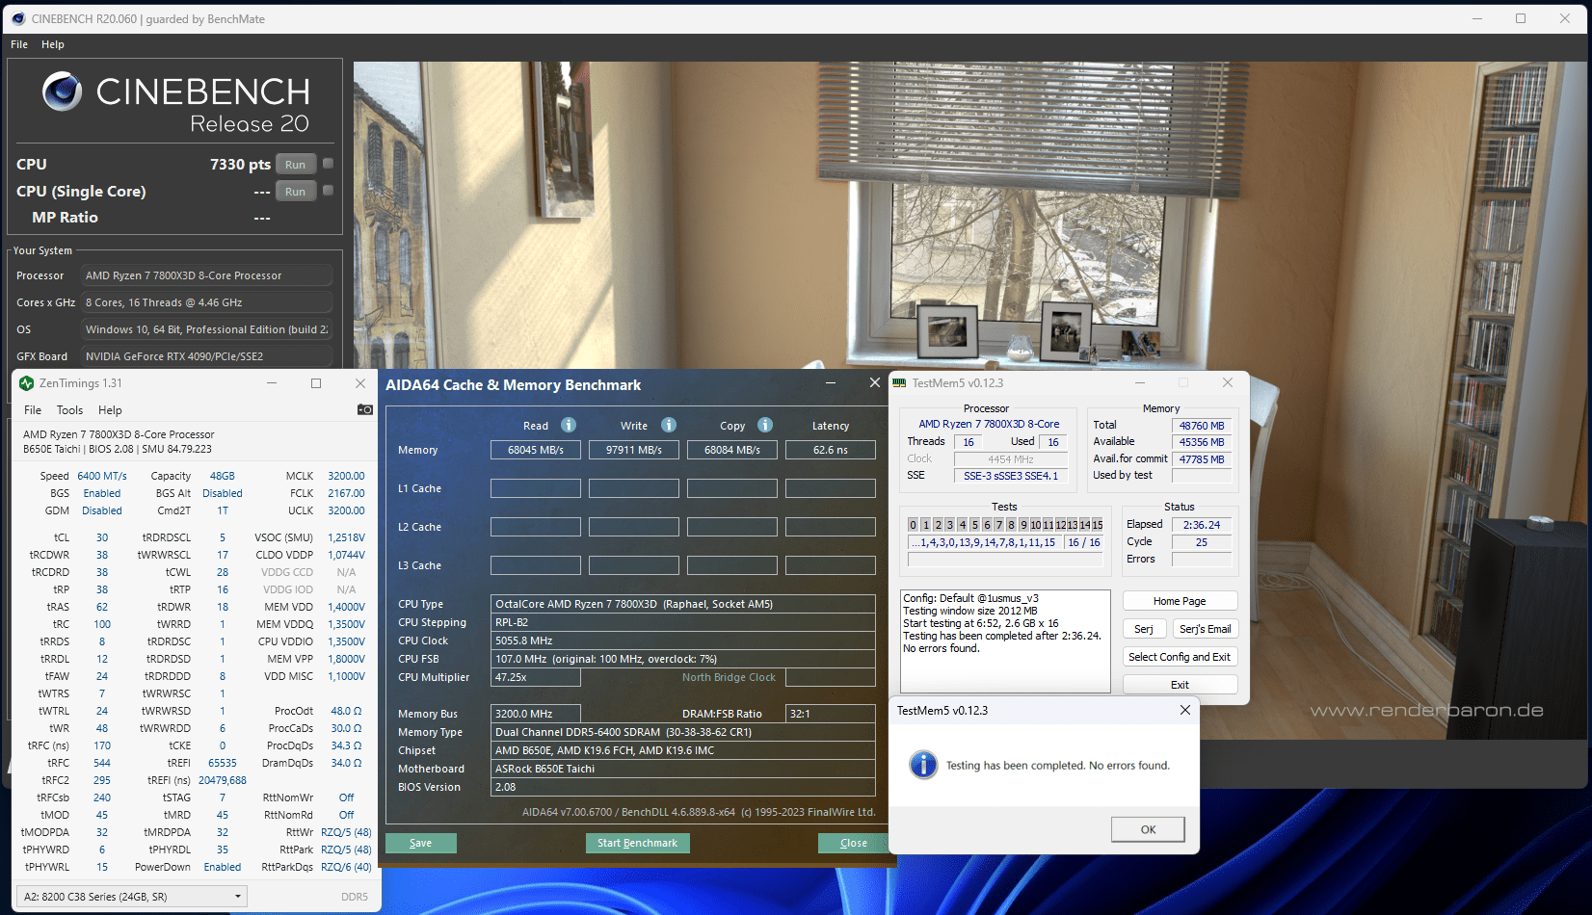Click the Cinebench logo sphere icon
1592x915 pixels.
63,91
